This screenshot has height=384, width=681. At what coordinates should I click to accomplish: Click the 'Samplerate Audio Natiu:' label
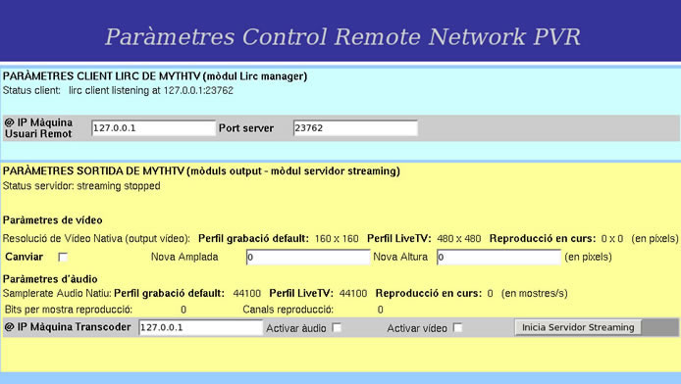(57, 294)
